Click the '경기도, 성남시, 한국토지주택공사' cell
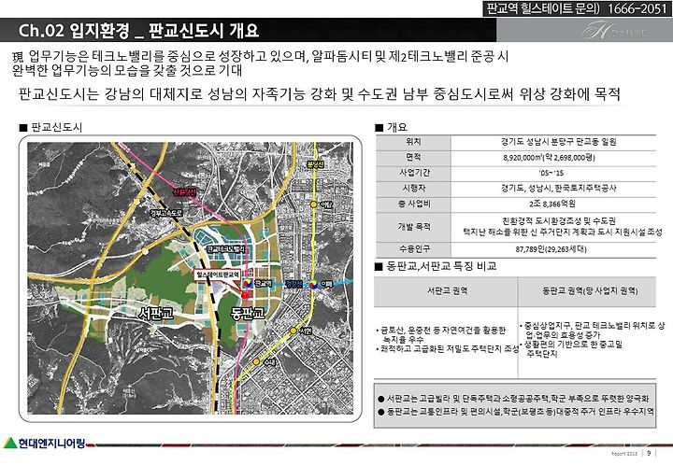The height and width of the screenshot is (465, 673). [552, 188]
